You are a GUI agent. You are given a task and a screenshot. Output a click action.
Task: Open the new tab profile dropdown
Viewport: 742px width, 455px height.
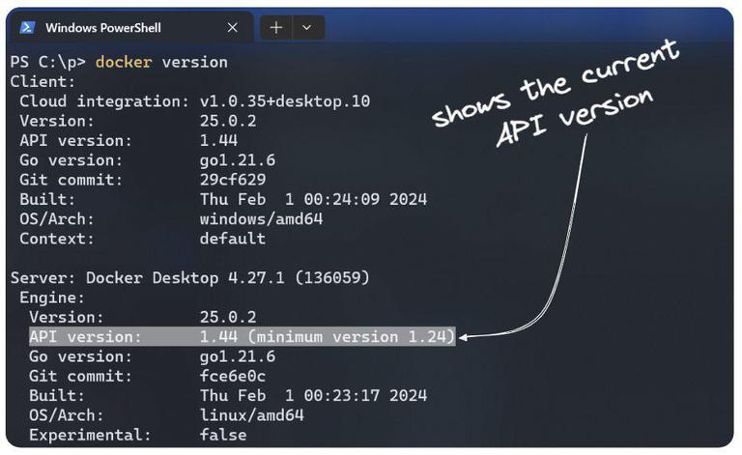[x=307, y=27]
